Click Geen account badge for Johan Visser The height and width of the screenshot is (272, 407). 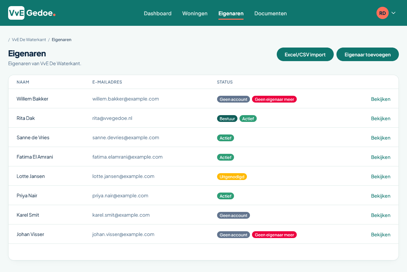point(233,235)
